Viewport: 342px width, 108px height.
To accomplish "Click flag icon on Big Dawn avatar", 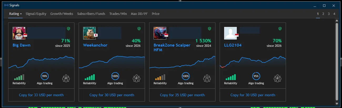I will (25, 35).
